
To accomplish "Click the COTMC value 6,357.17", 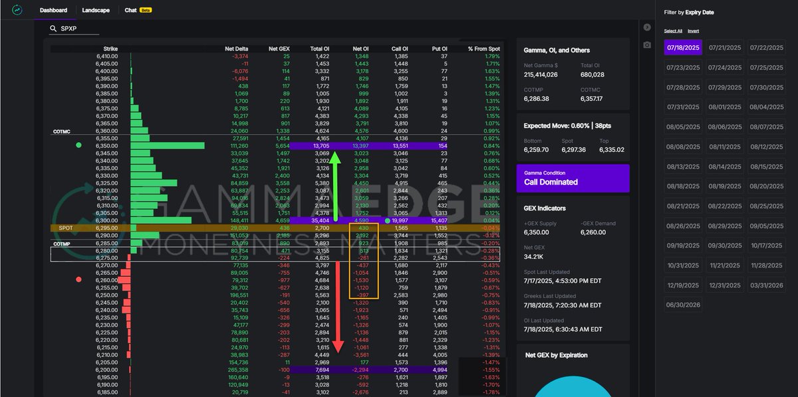I will tap(592, 98).
